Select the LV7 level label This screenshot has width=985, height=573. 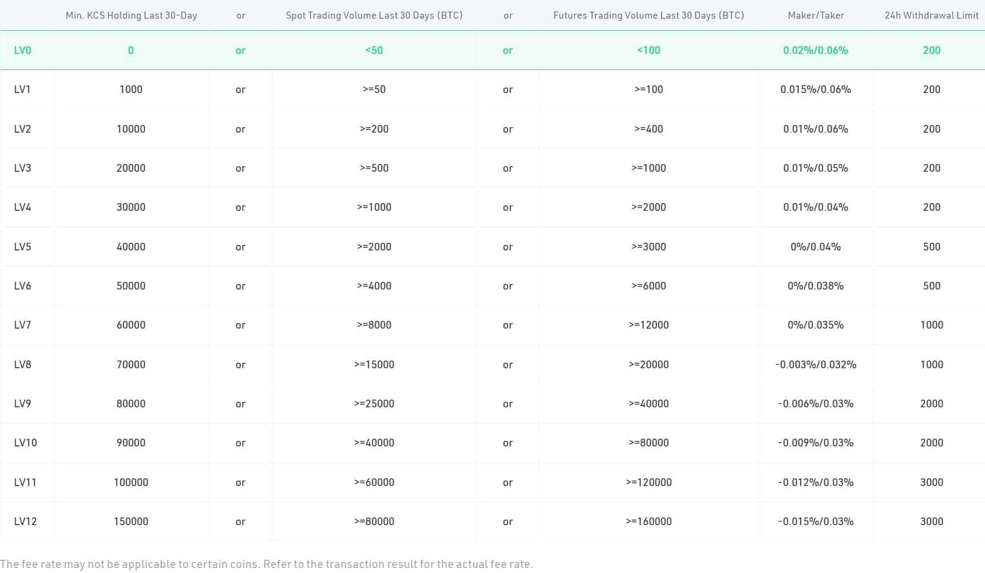pos(23,325)
